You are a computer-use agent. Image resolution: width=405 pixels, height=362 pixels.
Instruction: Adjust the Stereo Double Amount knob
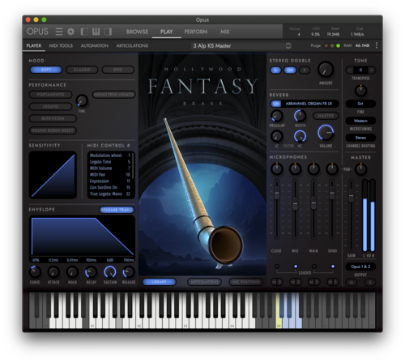coord(326,70)
